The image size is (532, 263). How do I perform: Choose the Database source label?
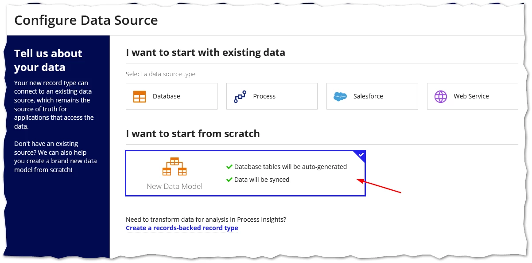coord(167,96)
